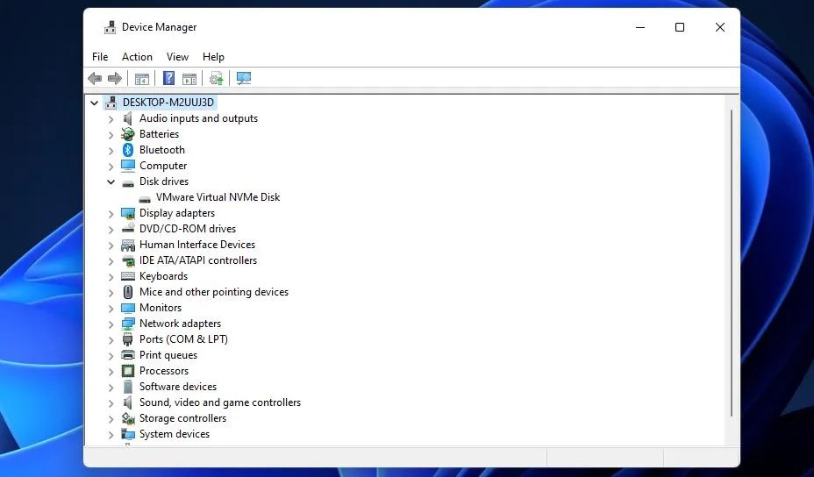Click the VMware Virtual NVMe Disk icon

click(145, 199)
